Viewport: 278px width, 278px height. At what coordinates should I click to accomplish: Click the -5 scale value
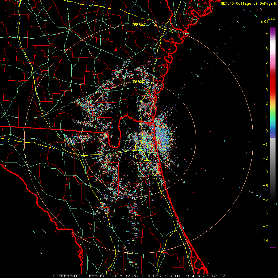pyautogui.click(x=265, y=199)
